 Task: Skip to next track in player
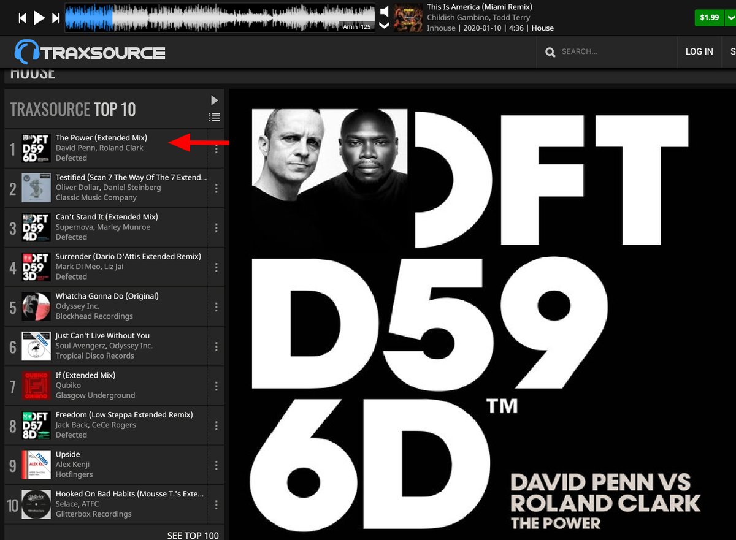(x=56, y=18)
